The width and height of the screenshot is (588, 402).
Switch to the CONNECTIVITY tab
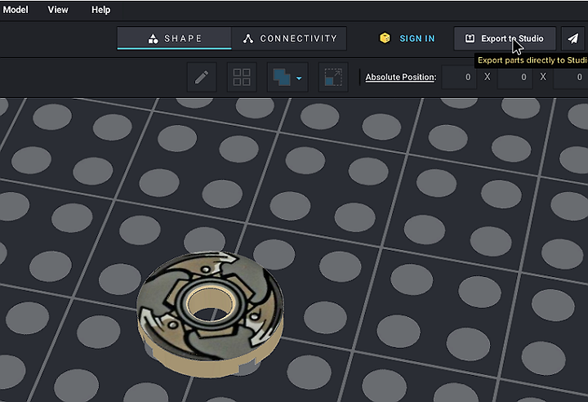[x=289, y=38]
